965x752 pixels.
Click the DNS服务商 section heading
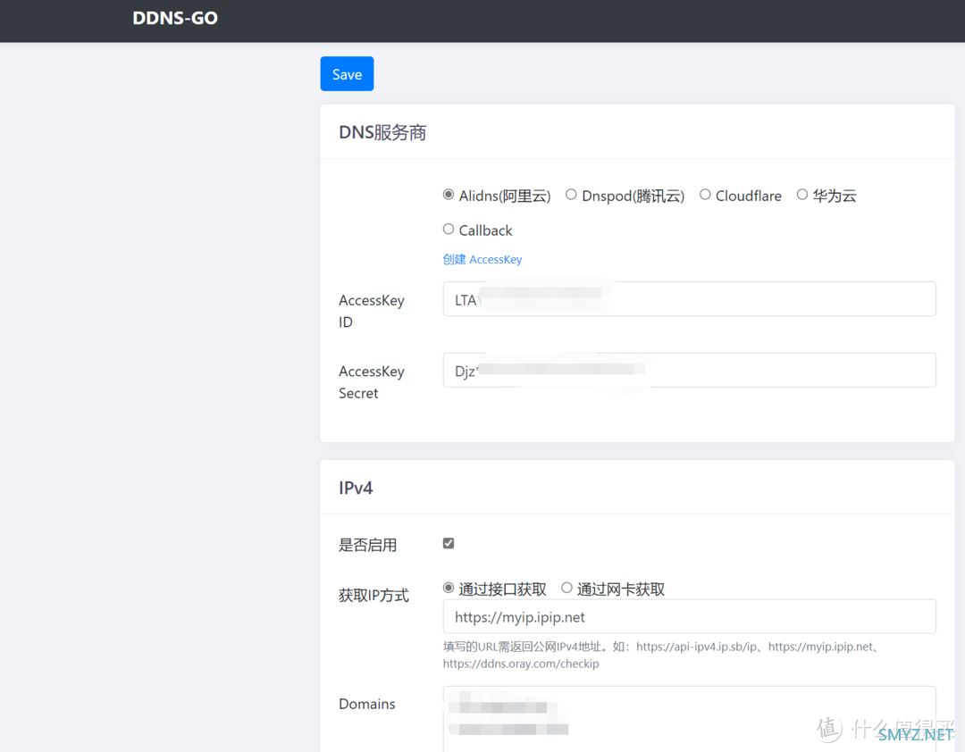[382, 133]
